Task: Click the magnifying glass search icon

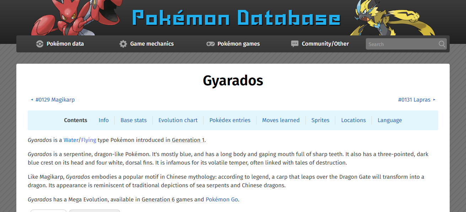Action: coord(442,44)
